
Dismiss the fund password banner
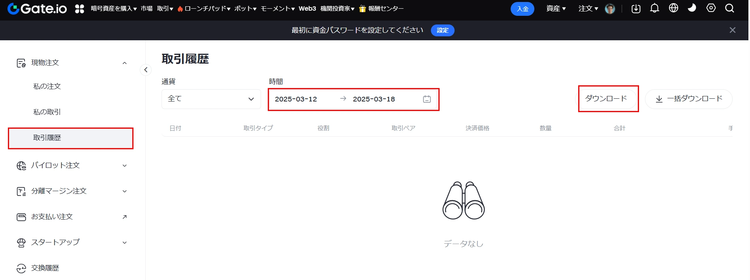(x=732, y=30)
